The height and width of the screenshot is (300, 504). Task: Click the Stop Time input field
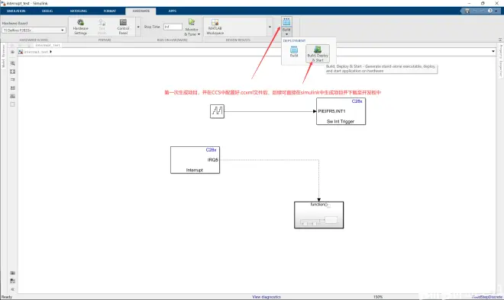coord(173,27)
